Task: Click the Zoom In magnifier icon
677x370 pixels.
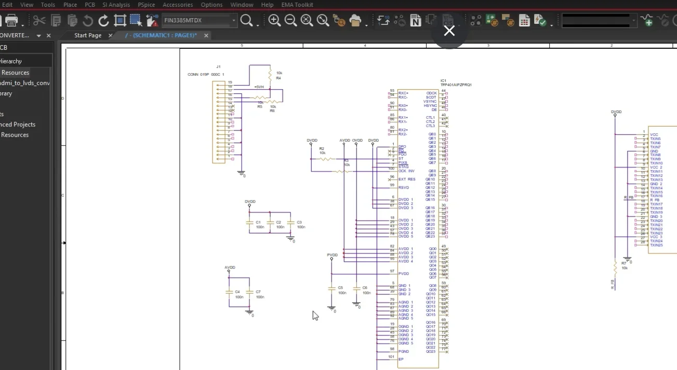Action: (274, 21)
